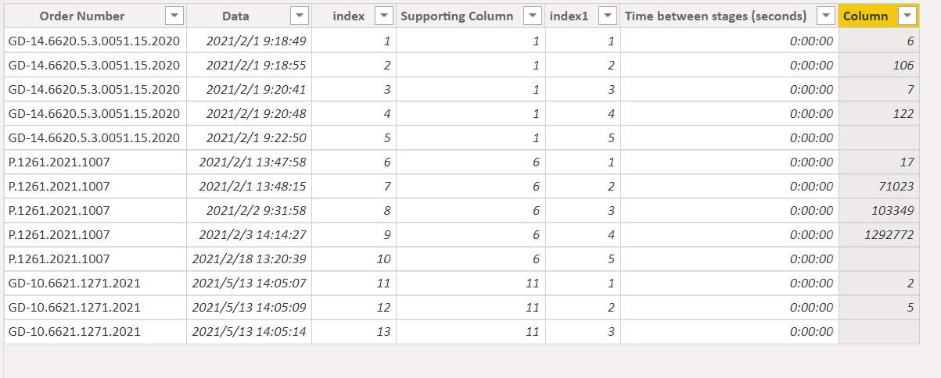The height and width of the screenshot is (378, 941).
Task: Click Column value 2 for index 11
Action: tap(879, 283)
